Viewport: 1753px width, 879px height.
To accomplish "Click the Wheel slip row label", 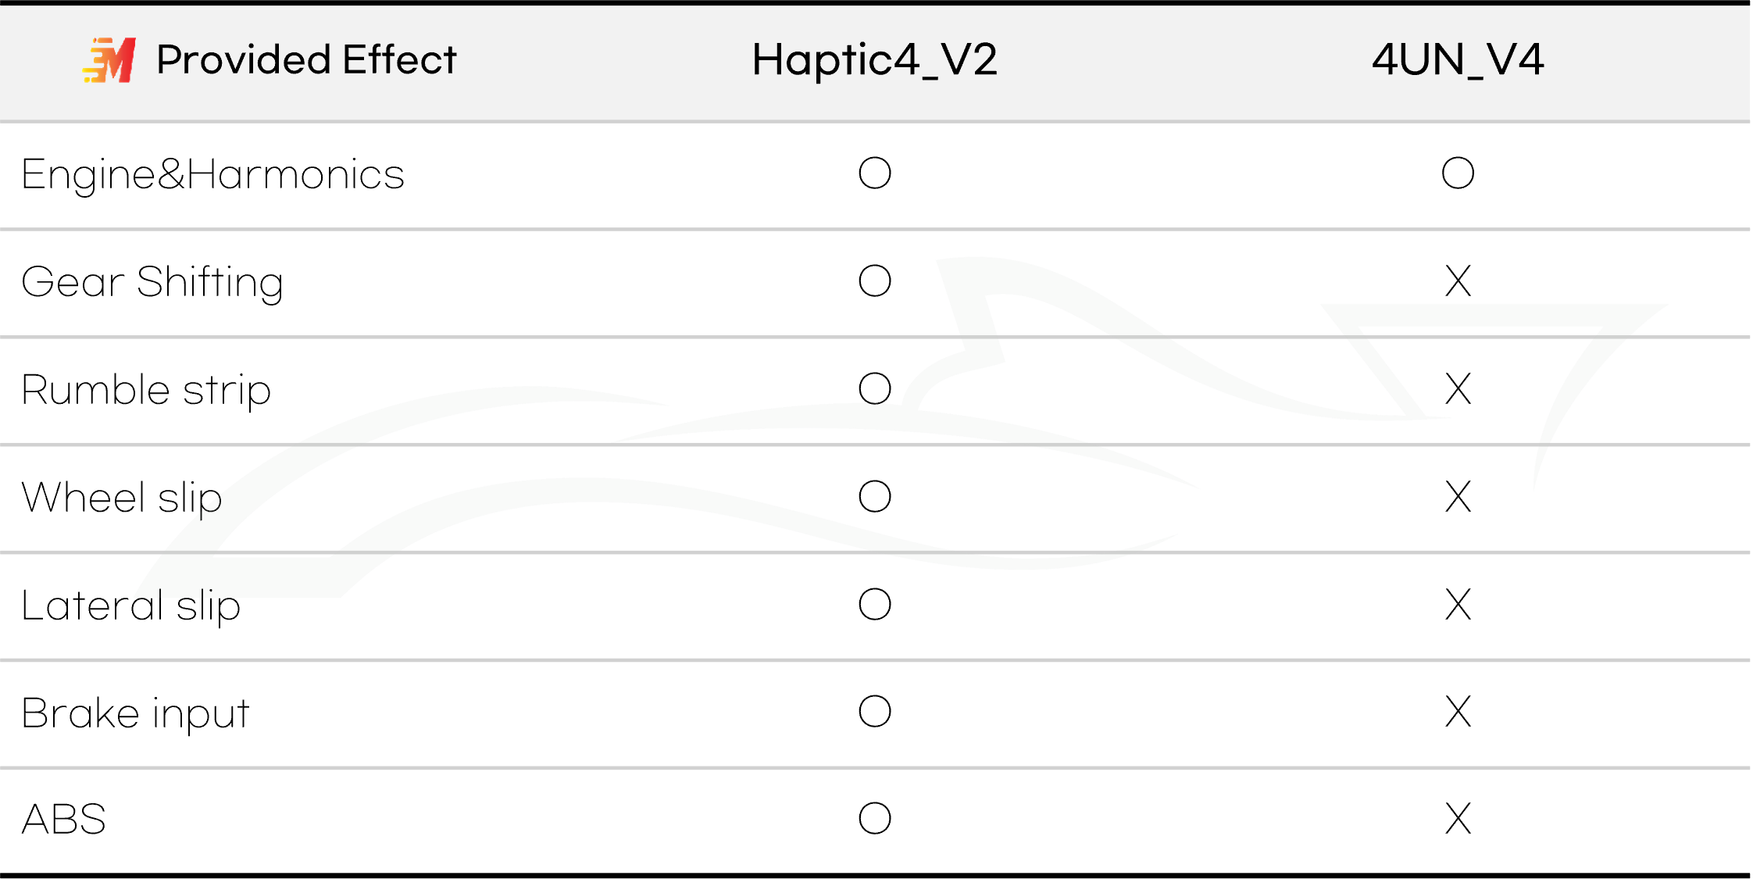I will point(122,498).
